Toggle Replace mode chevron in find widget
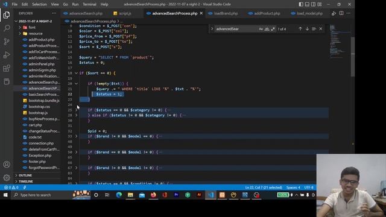This screenshot has width=386, height=217. 212,29
